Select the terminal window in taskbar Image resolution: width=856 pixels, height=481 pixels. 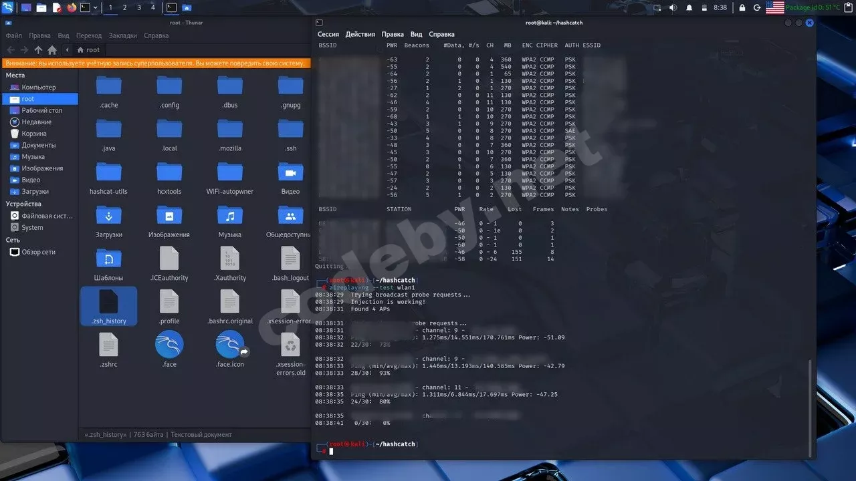(x=171, y=7)
